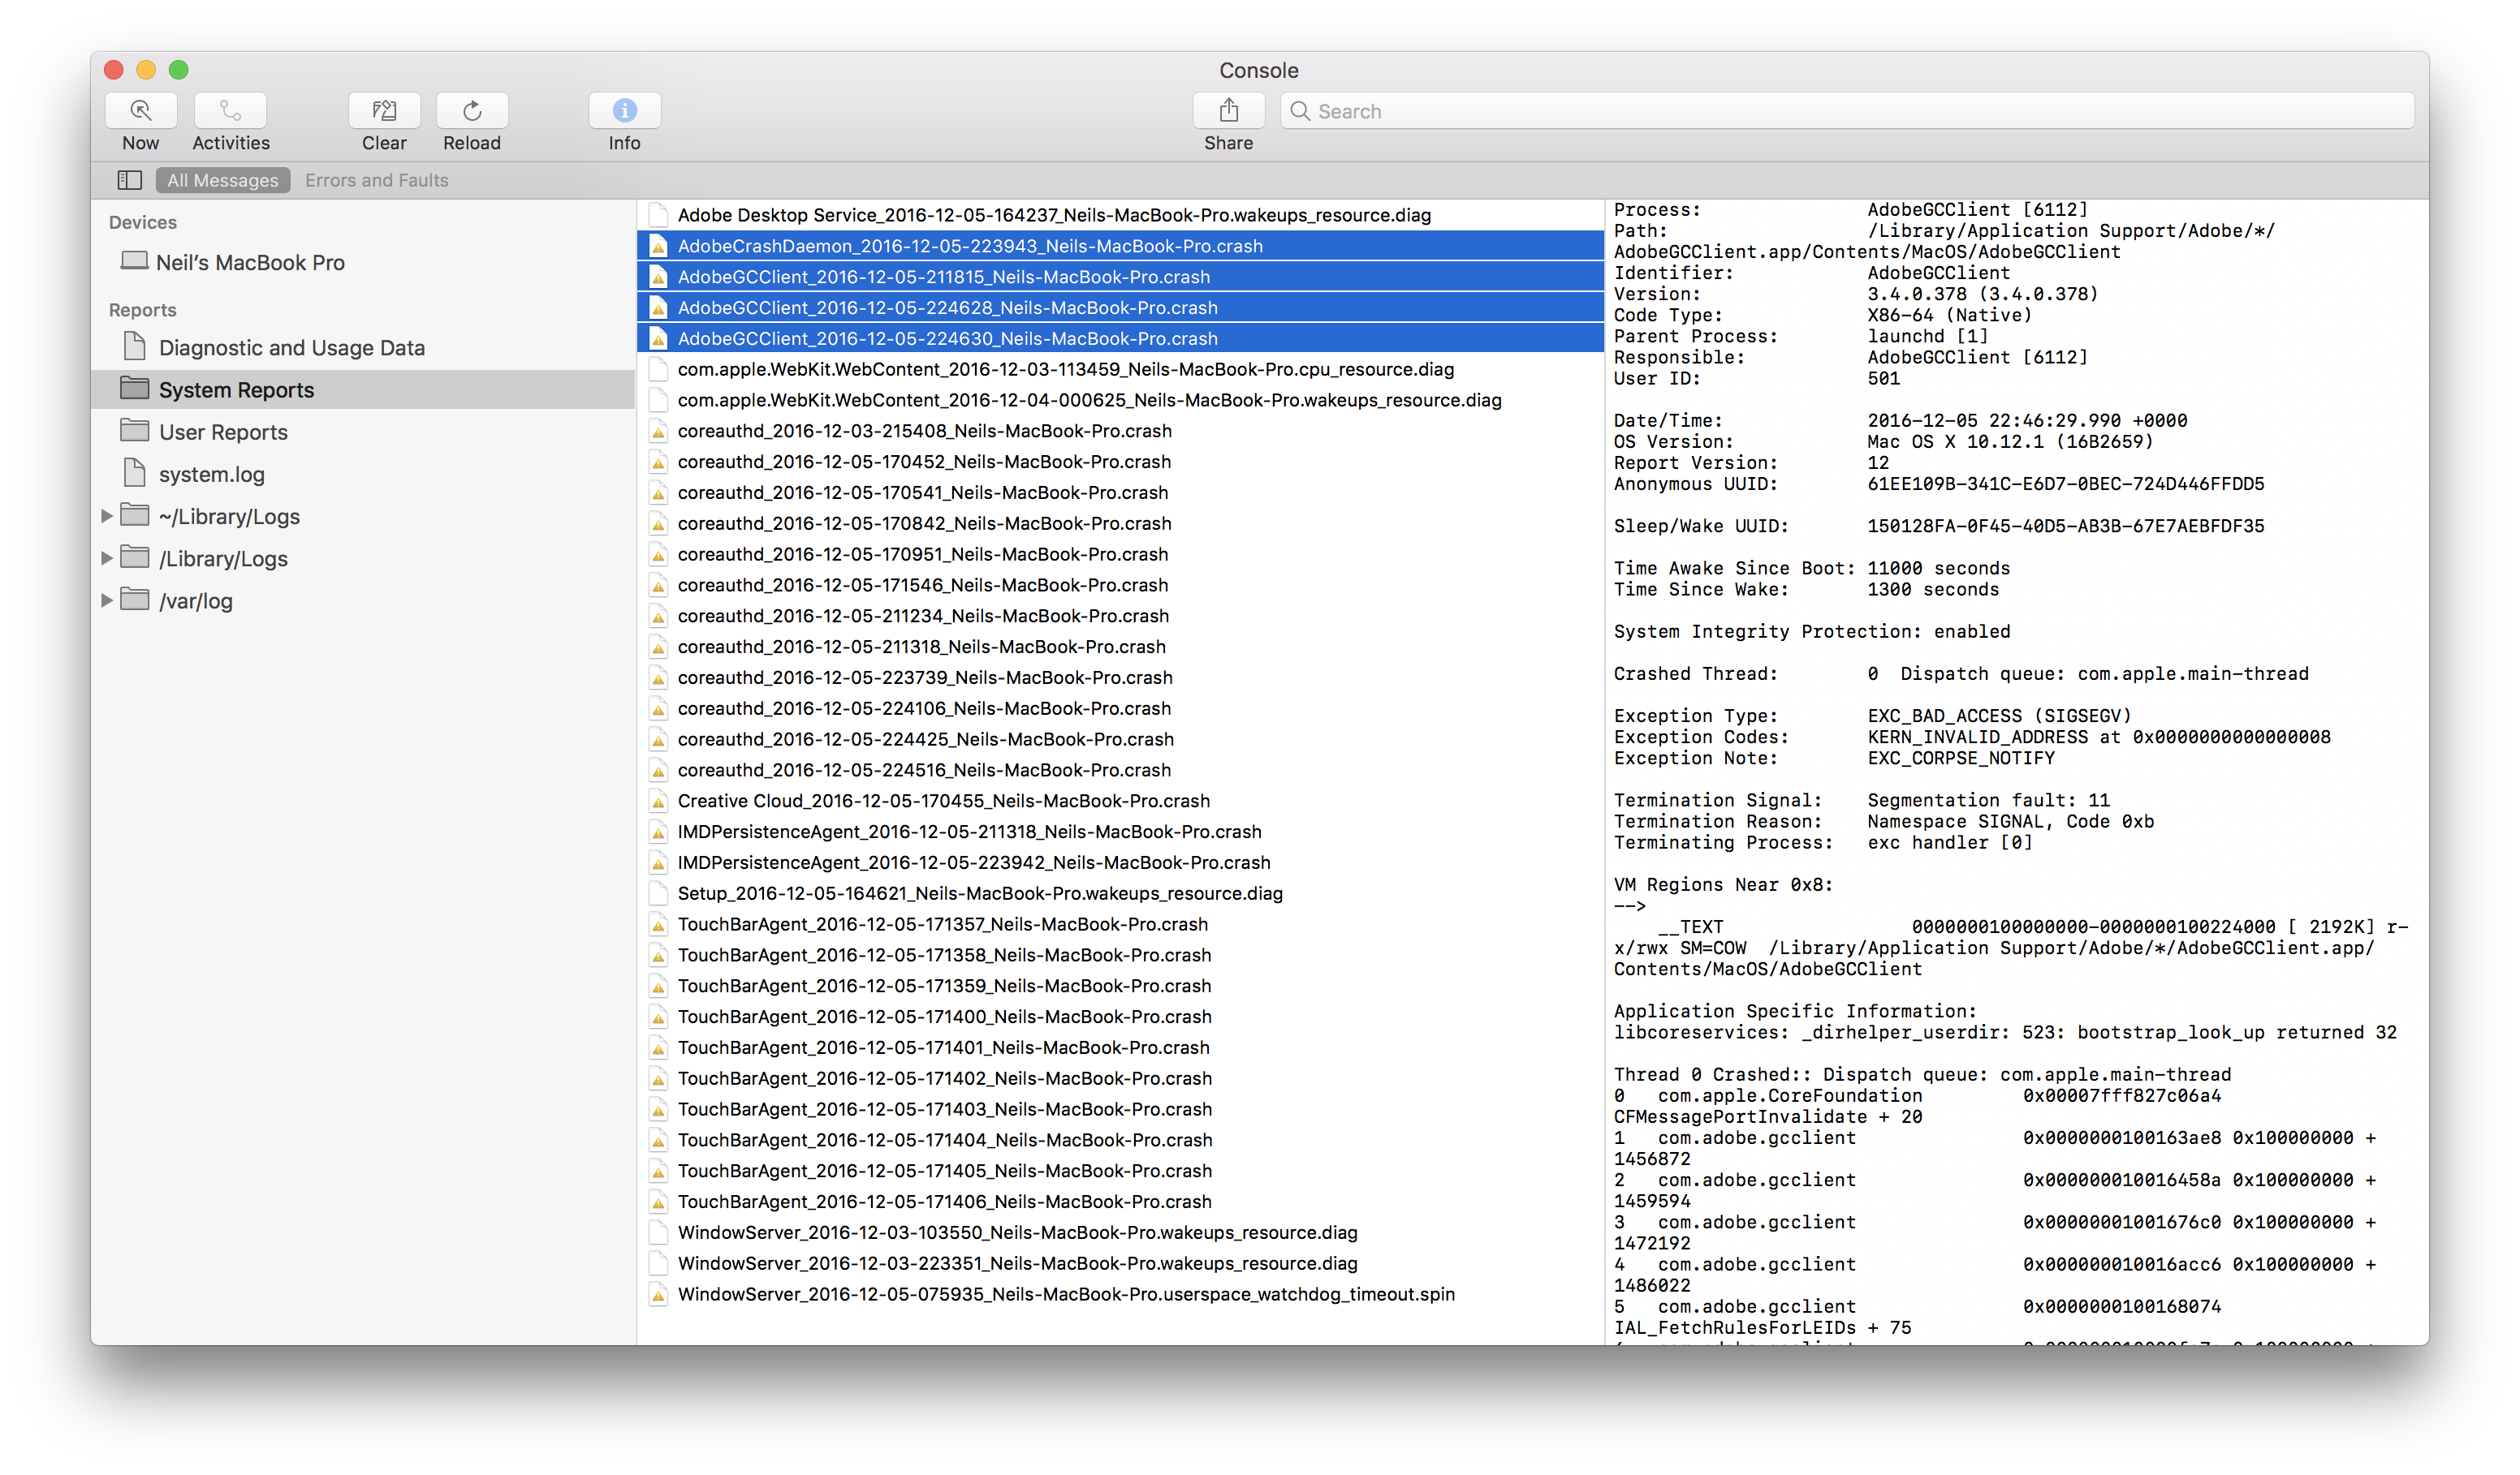Screen dimensions: 2520x1475
Task: Open WebKit.WebContent 000625 wakeups_resource.diag
Action: (1120, 400)
